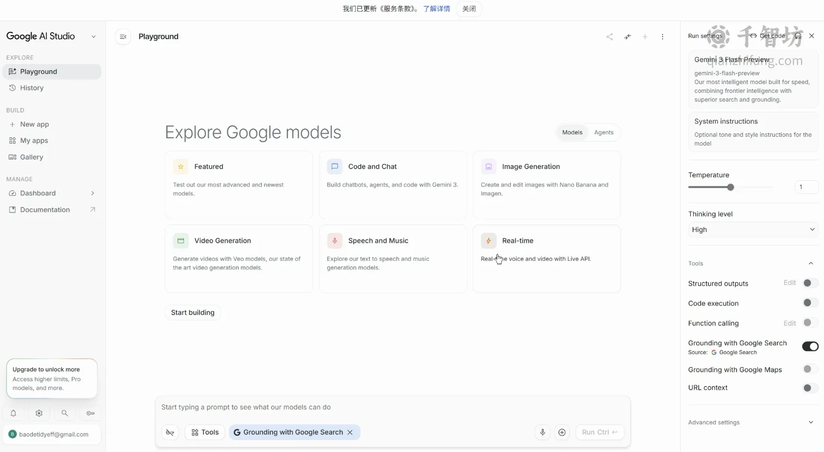Screen dimensions: 824x452
Task: Open the System instructions card
Action: tap(753, 132)
